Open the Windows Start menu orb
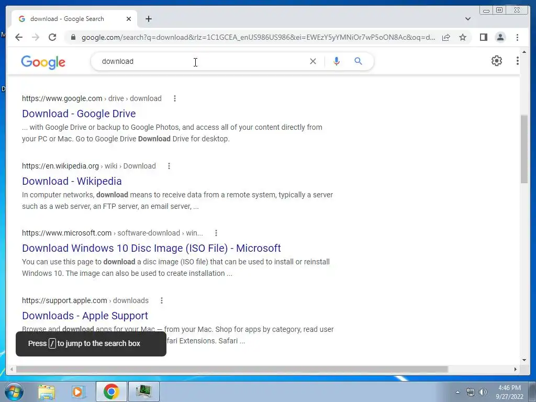The image size is (536, 402). click(x=14, y=392)
